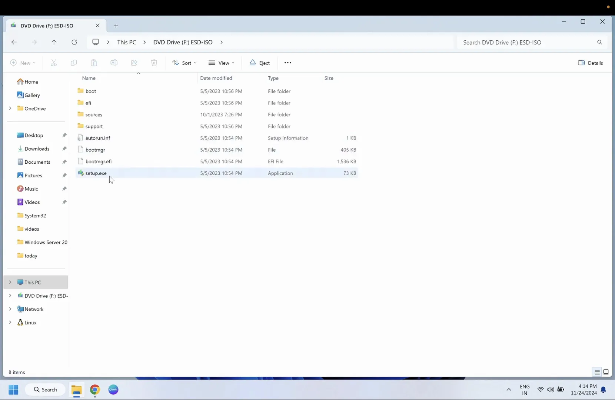The image size is (615, 400).
Task: Click DVD Drive (F:) ESD-ISO breadcrumb
Action: (x=183, y=42)
